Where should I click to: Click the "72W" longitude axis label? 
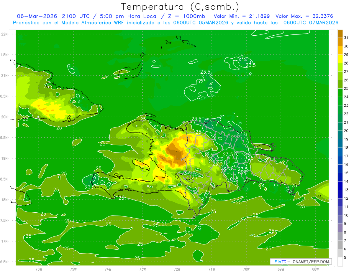click(x=177, y=269)
